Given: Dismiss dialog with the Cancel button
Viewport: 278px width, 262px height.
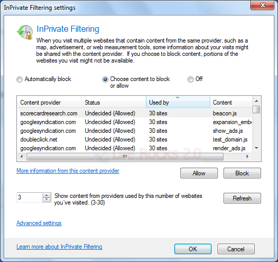Looking at the screenshot, I should [236, 249].
